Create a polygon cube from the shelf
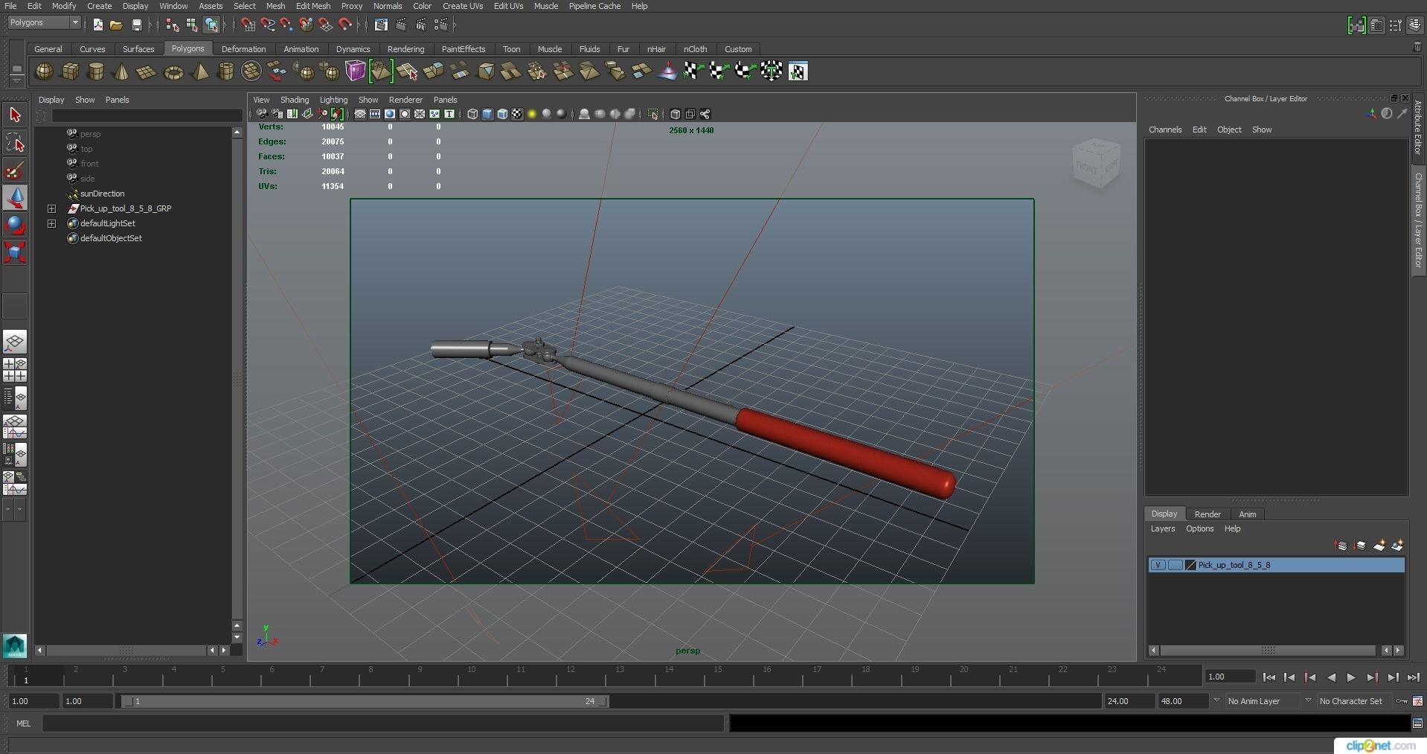 point(70,71)
